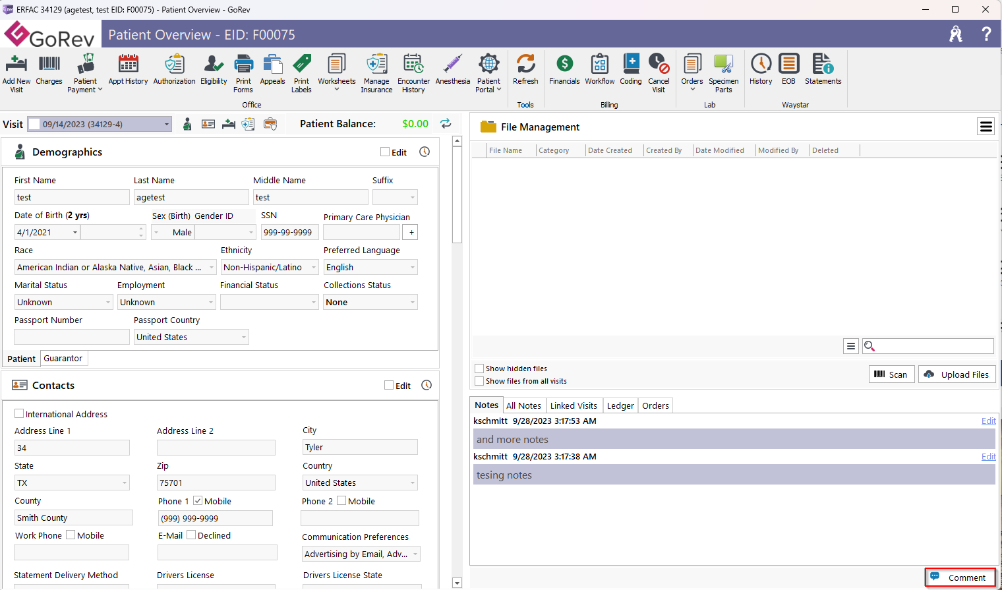Open Statements tool
The width and height of the screenshot is (1002, 590).
(x=823, y=70)
